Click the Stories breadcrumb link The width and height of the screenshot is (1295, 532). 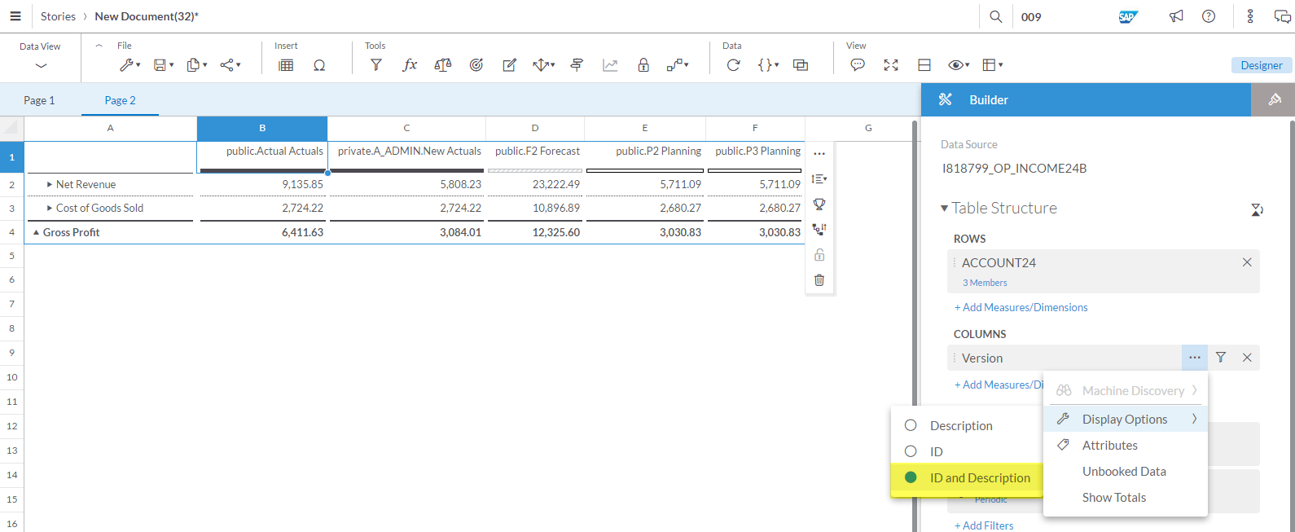pos(58,16)
